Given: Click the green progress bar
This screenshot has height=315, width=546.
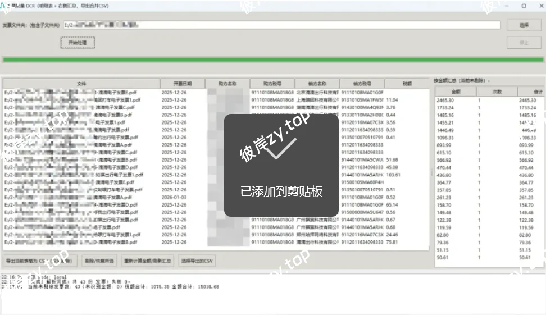Looking at the screenshot, I should coord(273,60).
